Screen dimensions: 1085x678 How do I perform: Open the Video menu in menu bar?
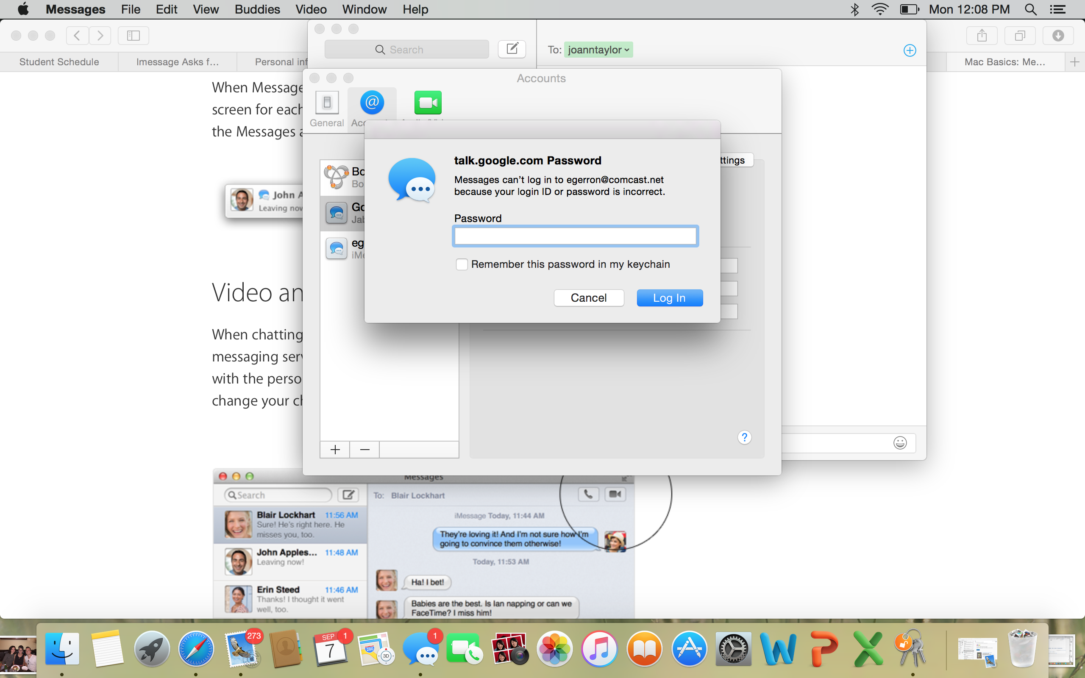[311, 9]
